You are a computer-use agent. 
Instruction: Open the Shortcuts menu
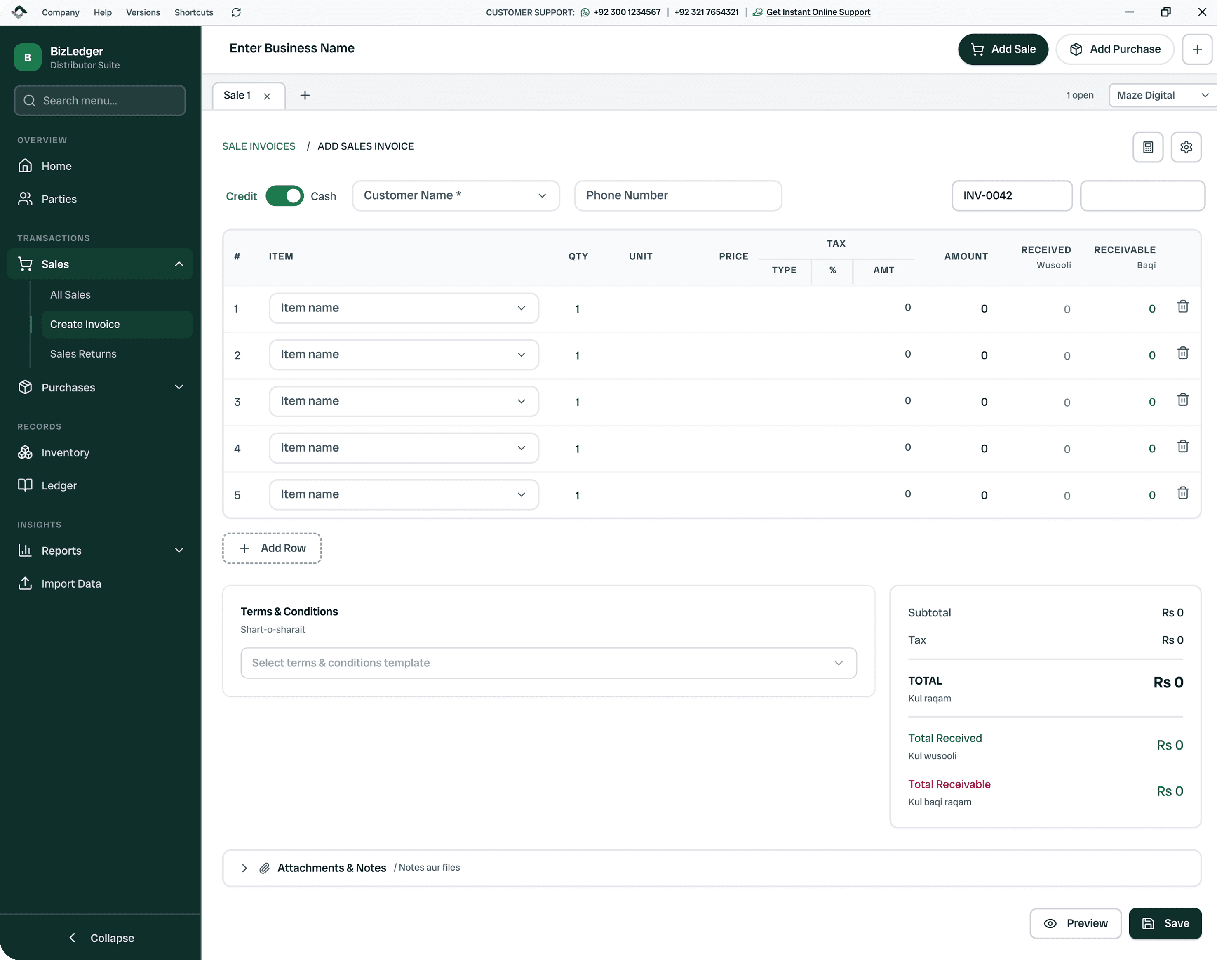pos(194,12)
